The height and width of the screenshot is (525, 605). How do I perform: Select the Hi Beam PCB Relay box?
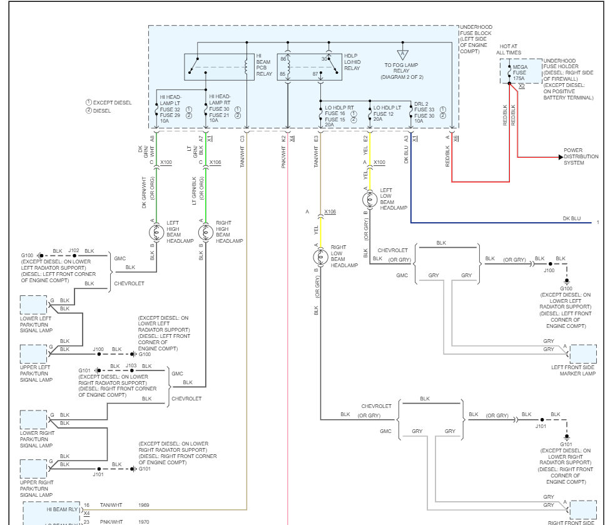point(219,67)
